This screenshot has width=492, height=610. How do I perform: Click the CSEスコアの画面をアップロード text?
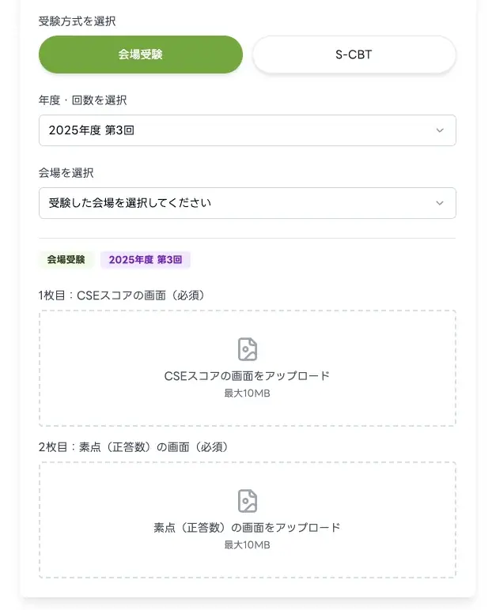tap(247, 376)
